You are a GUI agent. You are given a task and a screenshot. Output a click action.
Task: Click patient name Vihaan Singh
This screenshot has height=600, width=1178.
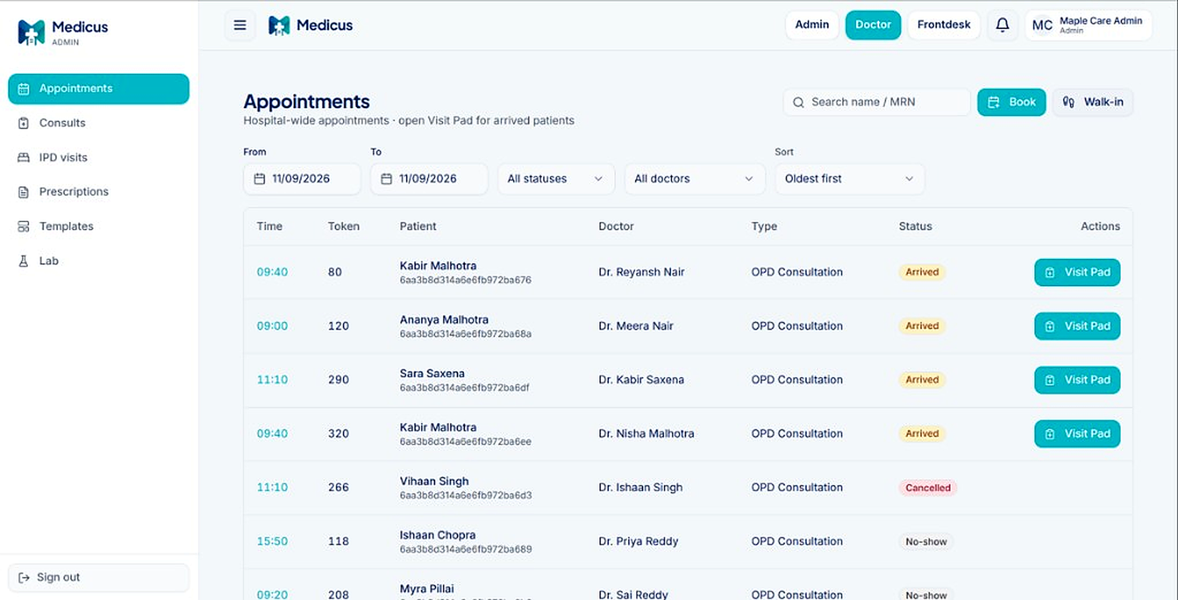(434, 481)
